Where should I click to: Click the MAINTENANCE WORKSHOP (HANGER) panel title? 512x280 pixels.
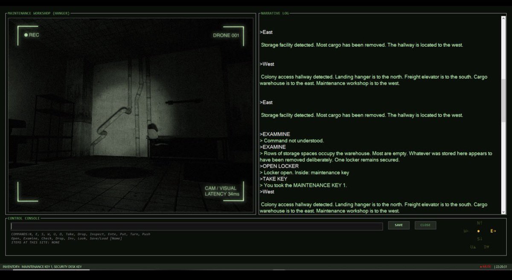tap(38, 13)
